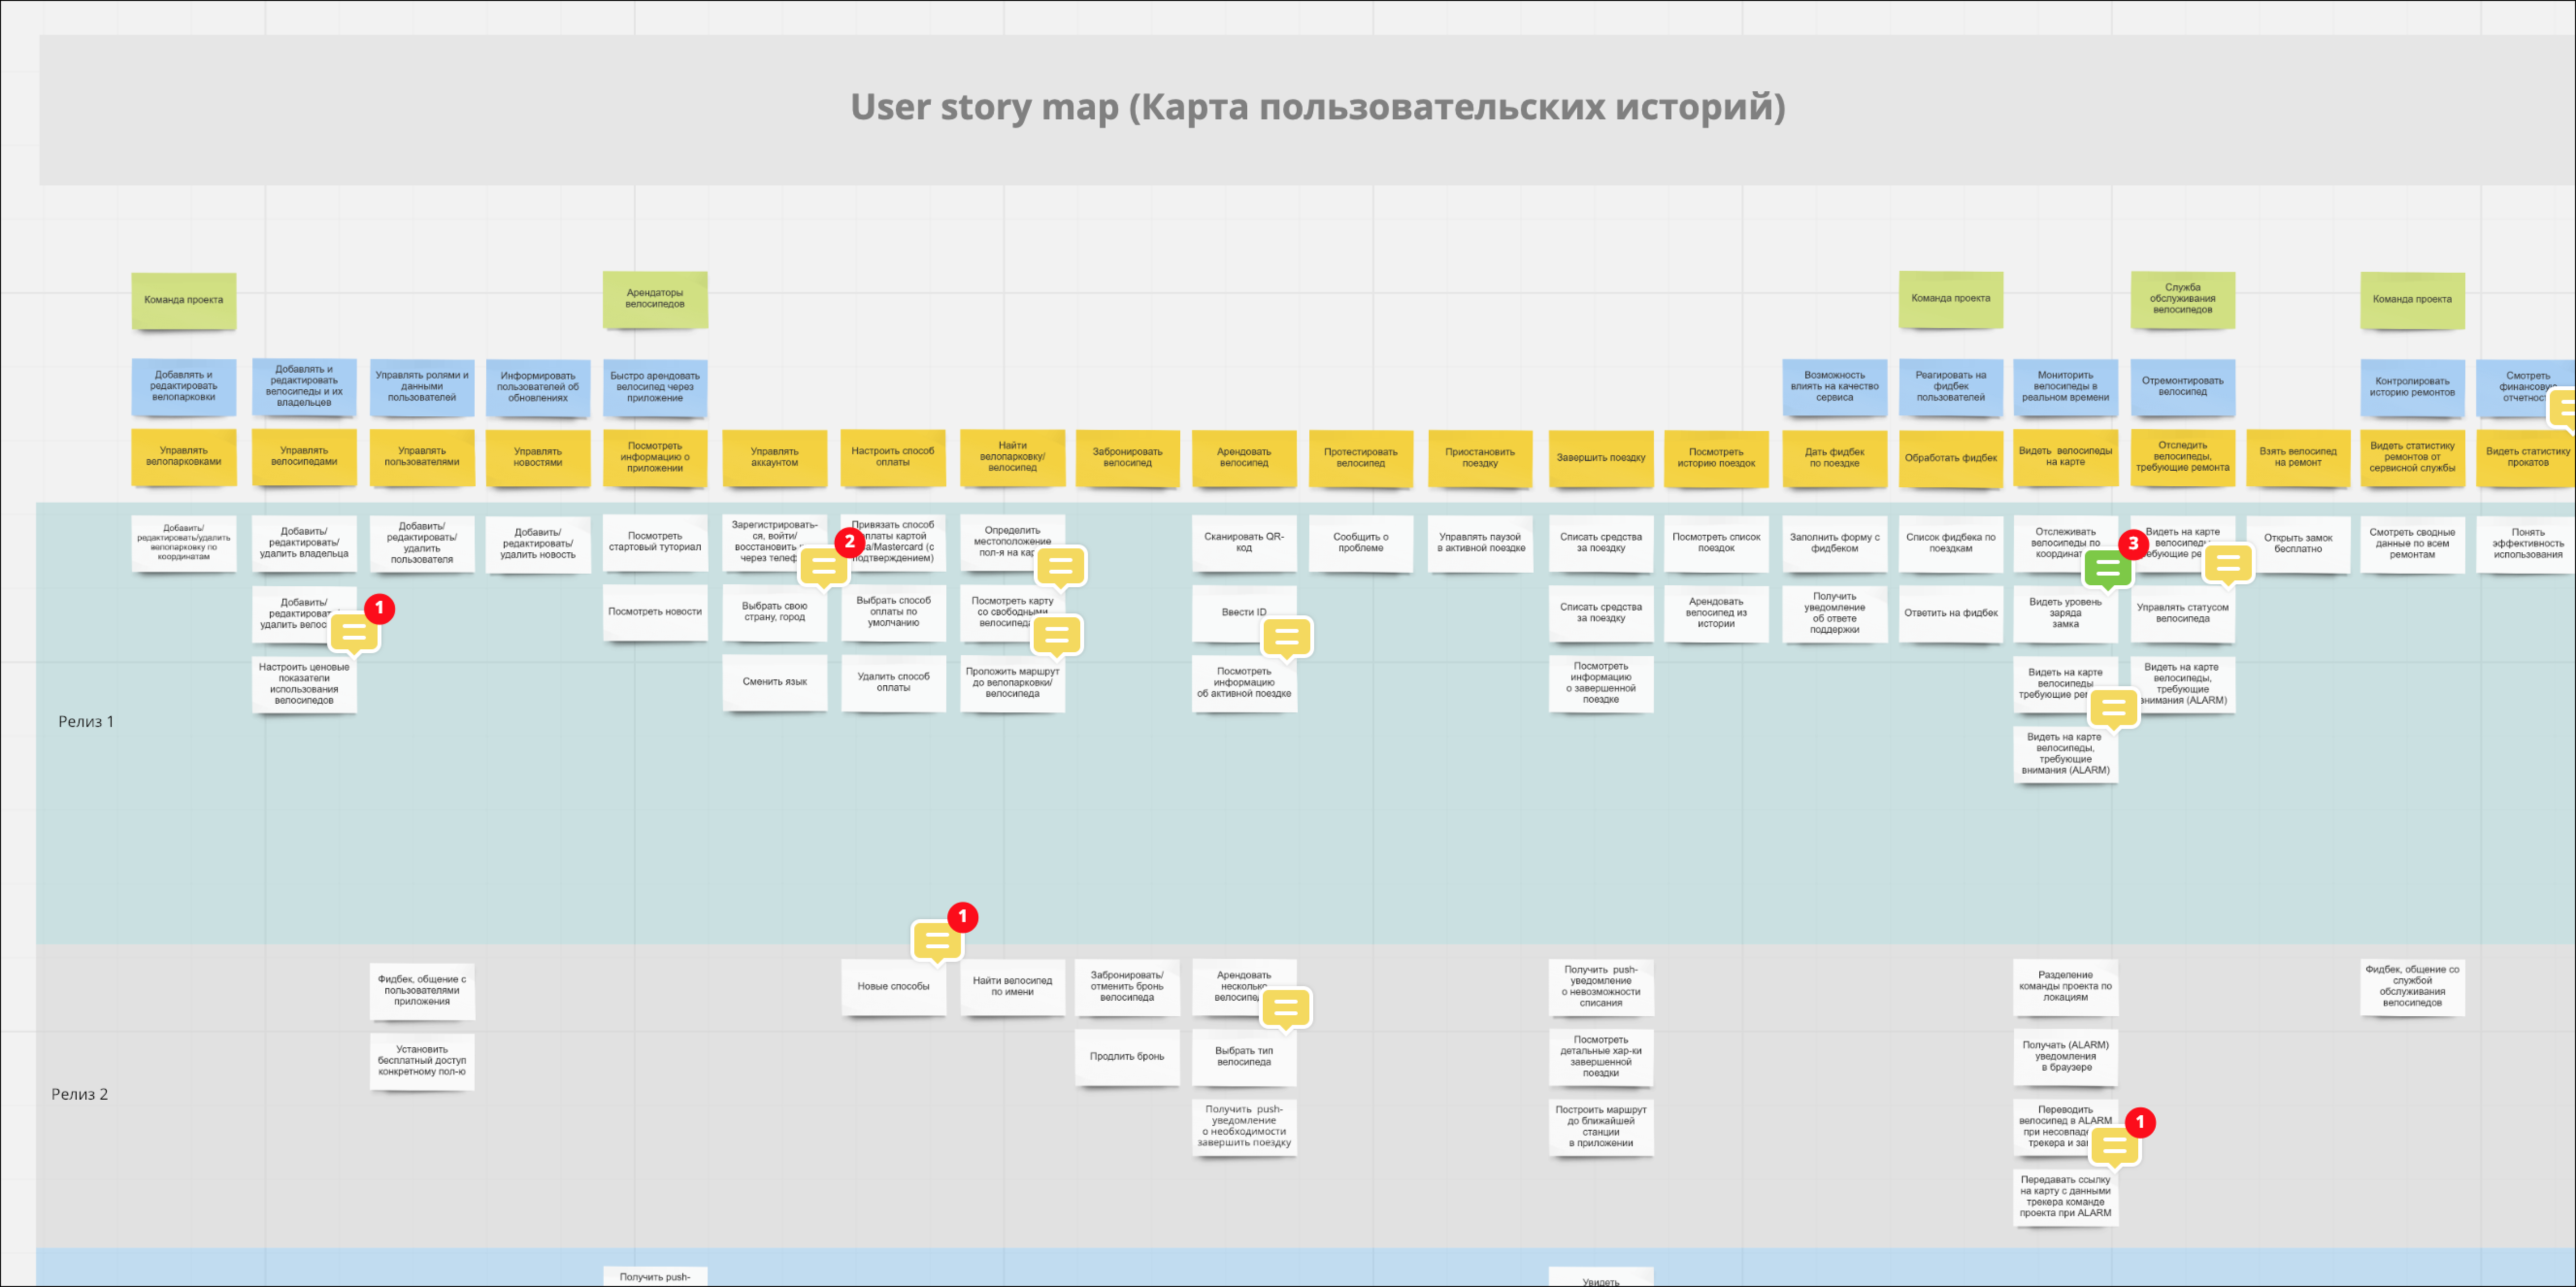Select the yellow 'Посмотреть историю поездок' note
This screenshot has height=1287, width=2576.
coord(1716,458)
